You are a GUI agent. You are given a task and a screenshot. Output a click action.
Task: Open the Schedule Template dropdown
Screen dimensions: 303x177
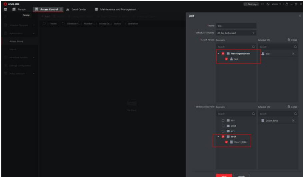click(x=236, y=33)
